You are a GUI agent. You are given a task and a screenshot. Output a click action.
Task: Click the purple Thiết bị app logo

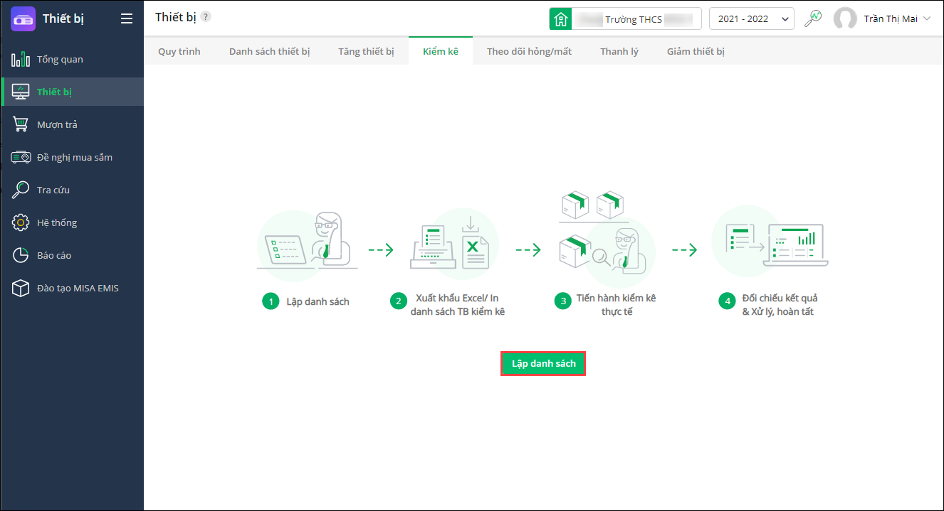(23, 18)
